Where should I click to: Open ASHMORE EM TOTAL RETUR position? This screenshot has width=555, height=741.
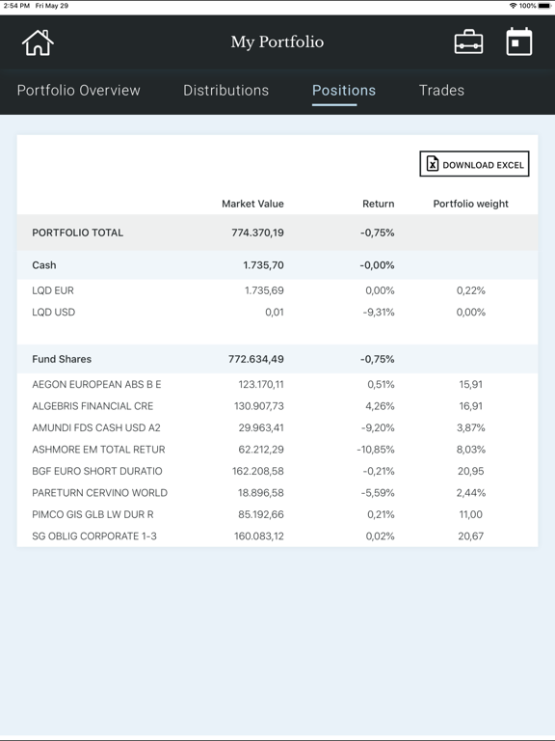tap(98, 450)
